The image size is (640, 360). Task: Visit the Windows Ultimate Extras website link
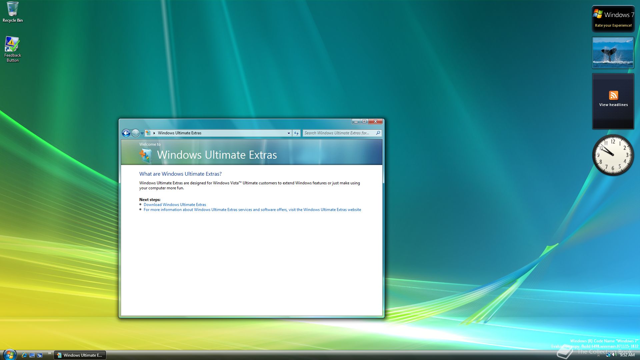(x=252, y=210)
